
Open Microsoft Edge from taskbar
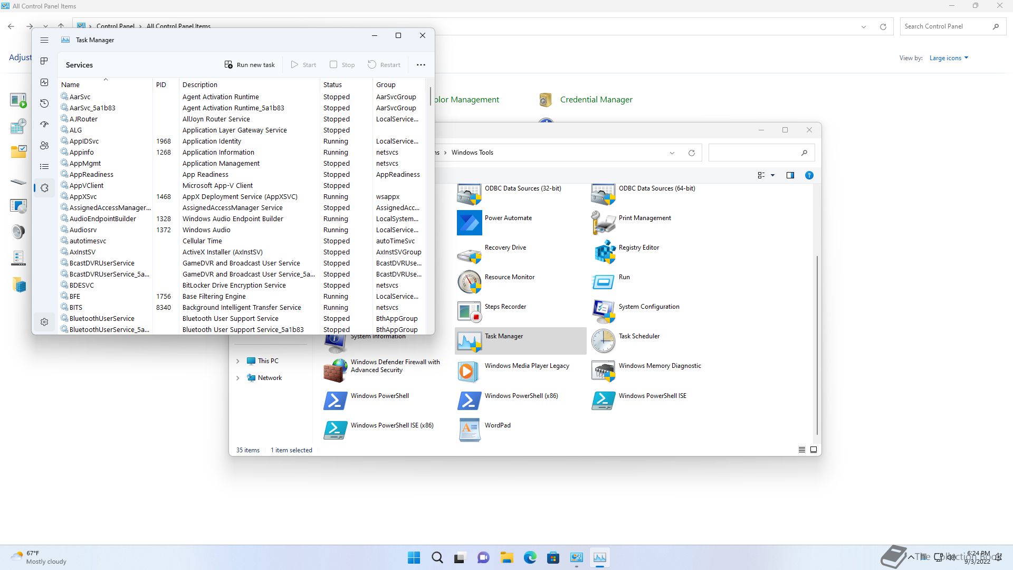[530, 557]
